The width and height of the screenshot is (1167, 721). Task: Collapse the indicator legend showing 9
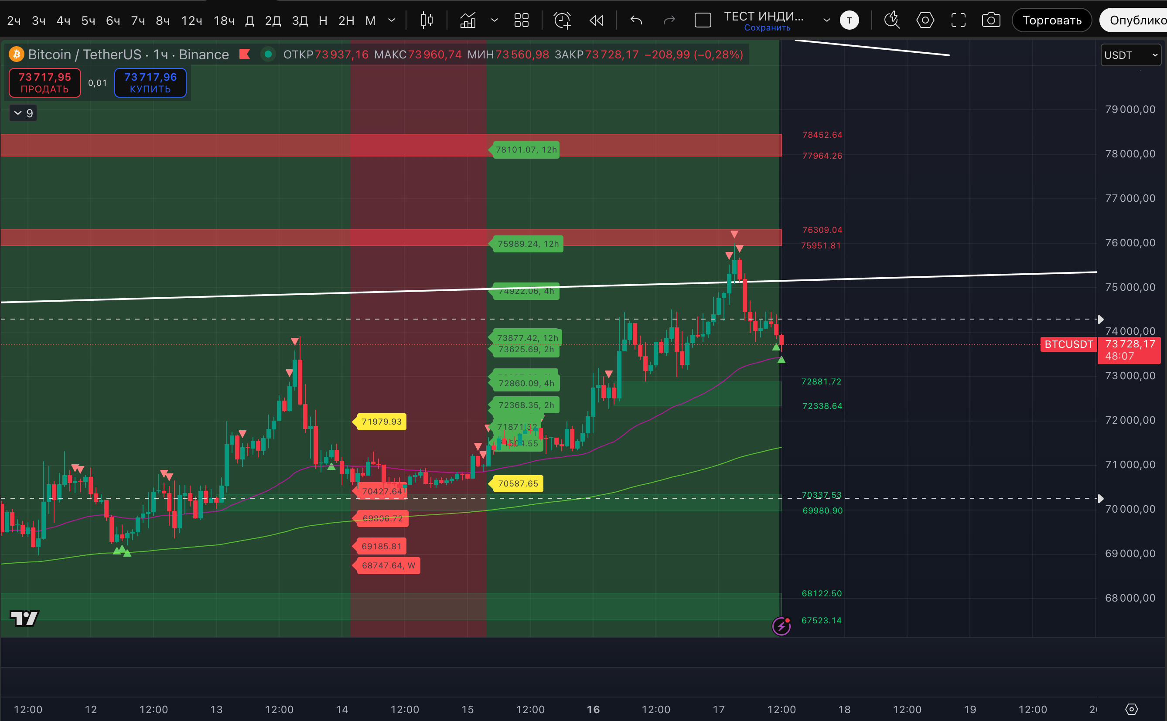(x=23, y=113)
